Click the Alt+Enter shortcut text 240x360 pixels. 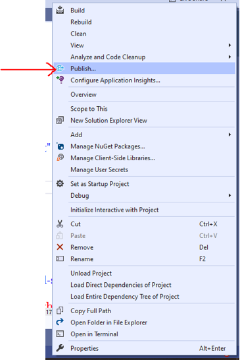pos(212,348)
